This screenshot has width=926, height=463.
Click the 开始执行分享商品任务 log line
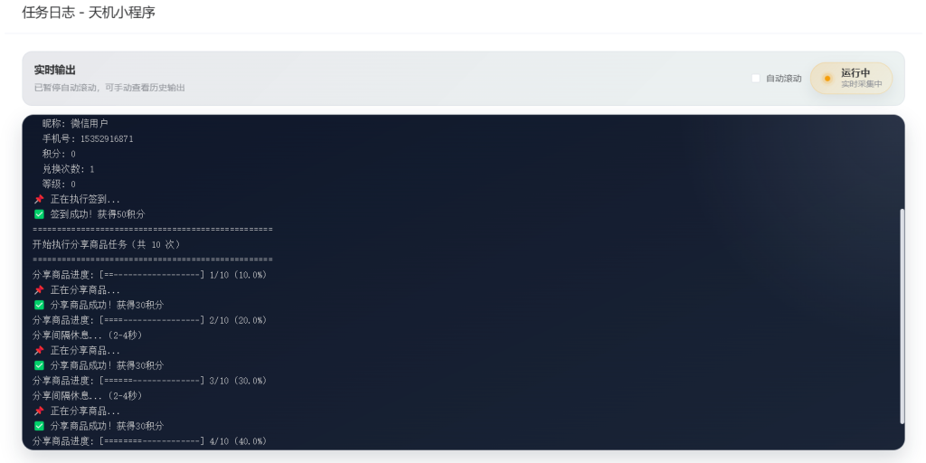point(107,244)
